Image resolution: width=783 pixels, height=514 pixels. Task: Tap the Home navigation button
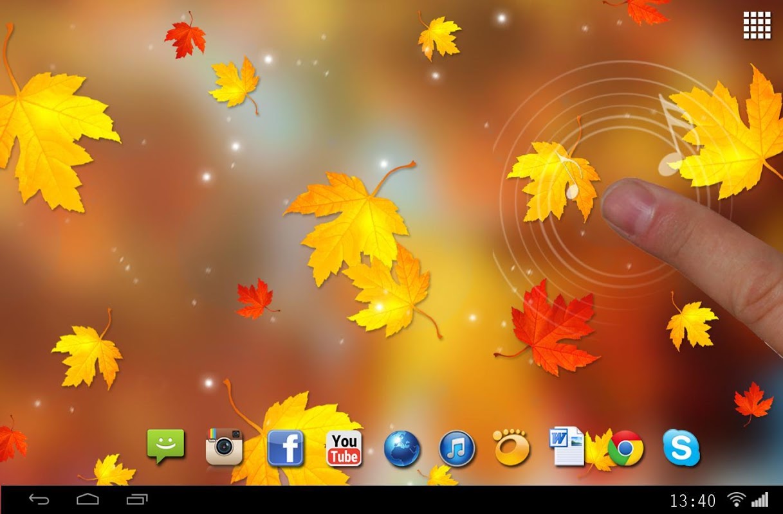point(88,499)
